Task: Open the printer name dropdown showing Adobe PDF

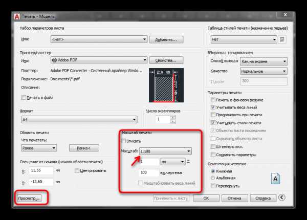Action: [99, 60]
